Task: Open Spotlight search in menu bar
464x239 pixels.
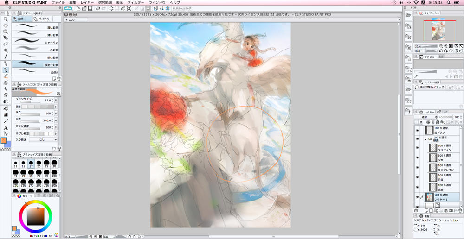Action: (x=449, y=2)
